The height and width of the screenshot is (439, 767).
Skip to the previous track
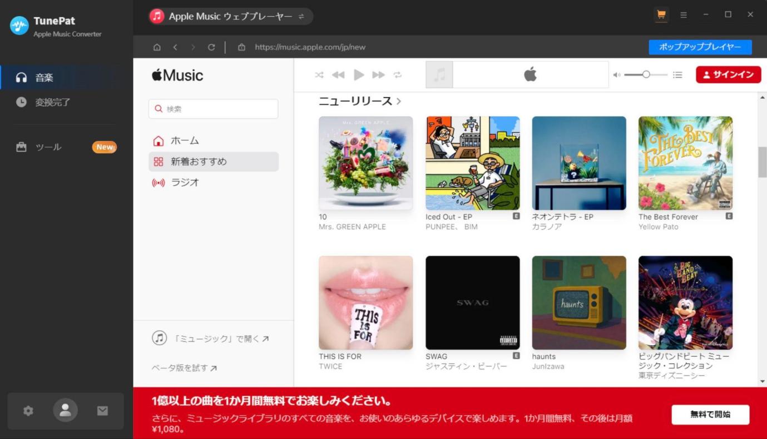point(338,75)
